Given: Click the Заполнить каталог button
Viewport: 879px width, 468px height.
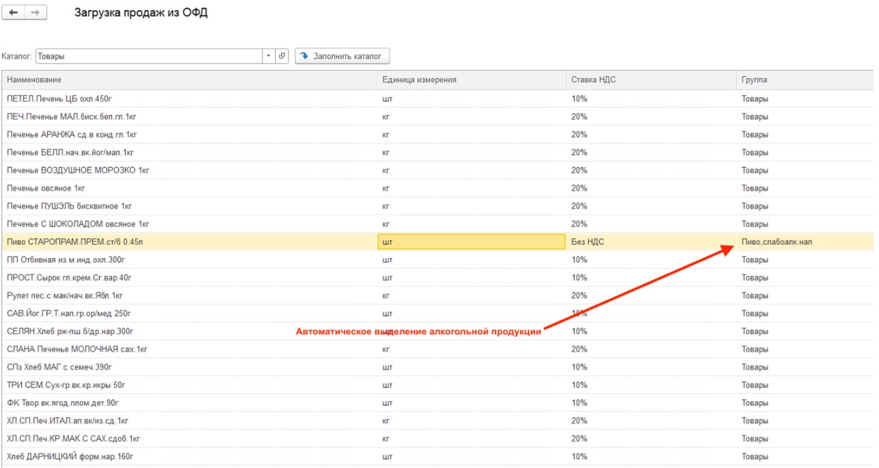Looking at the screenshot, I should tap(342, 56).
